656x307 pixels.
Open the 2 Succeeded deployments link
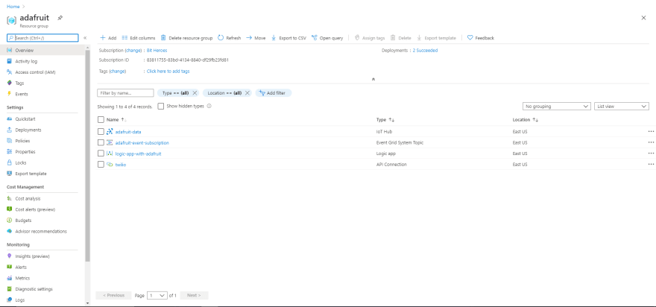point(425,50)
